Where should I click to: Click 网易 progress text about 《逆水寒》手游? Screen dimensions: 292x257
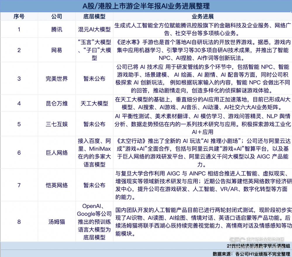pos(203,50)
